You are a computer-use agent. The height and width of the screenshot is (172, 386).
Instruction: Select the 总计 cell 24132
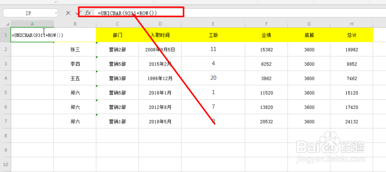352,121
